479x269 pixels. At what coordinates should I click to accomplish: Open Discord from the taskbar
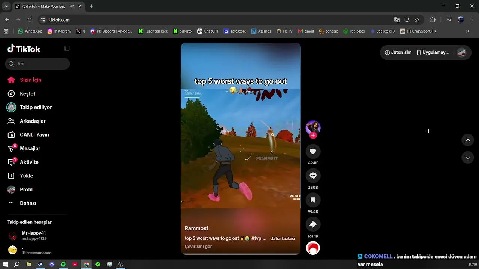[52, 265]
